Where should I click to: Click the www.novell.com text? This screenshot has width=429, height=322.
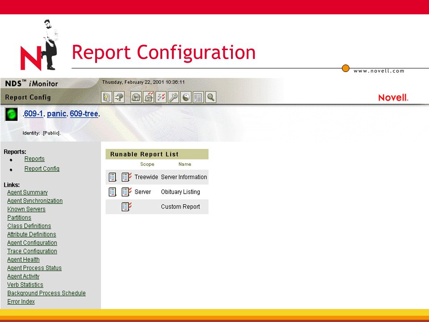(379, 71)
